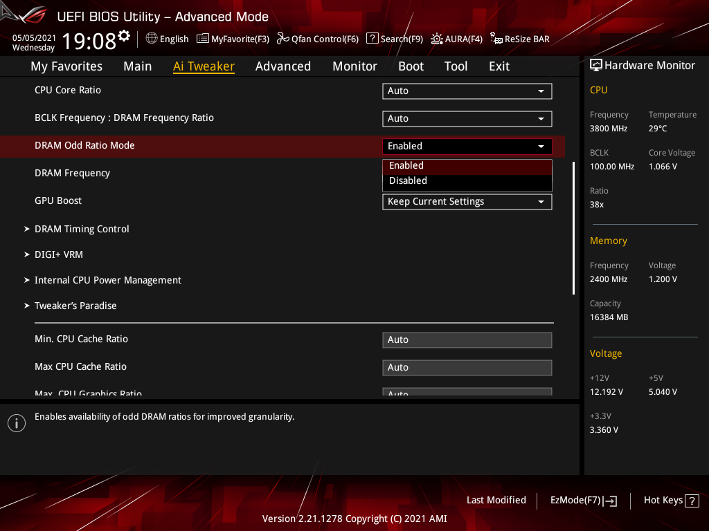Click the Hardware Monitor display icon
This screenshot has width=709, height=531.
596,66
